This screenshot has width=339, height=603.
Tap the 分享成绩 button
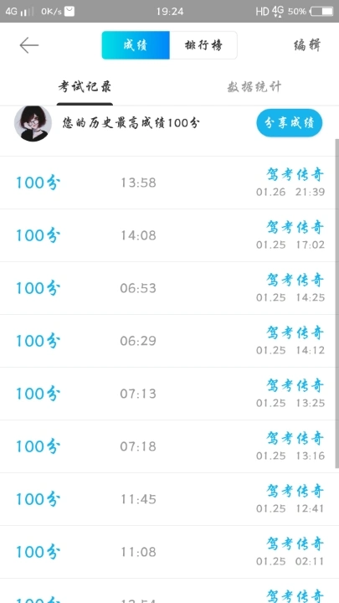pyautogui.click(x=289, y=123)
